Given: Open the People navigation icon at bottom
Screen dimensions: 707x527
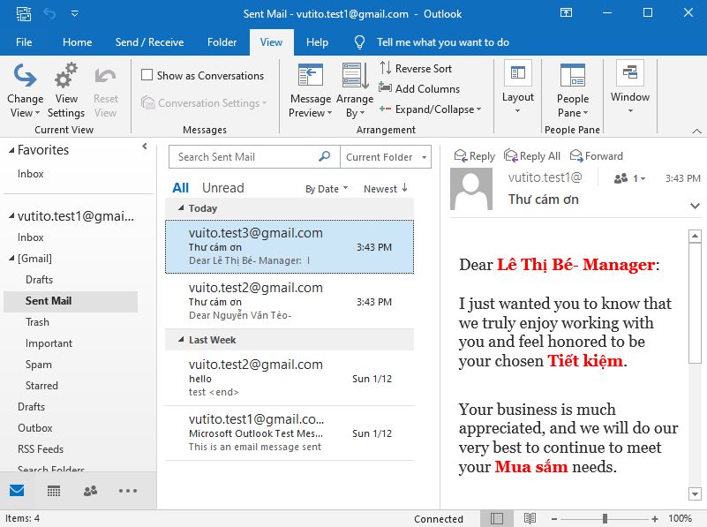Looking at the screenshot, I should [89, 490].
